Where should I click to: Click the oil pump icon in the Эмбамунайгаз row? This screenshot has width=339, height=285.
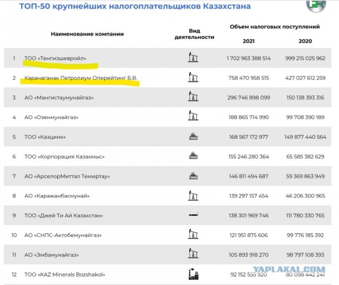point(193,253)
